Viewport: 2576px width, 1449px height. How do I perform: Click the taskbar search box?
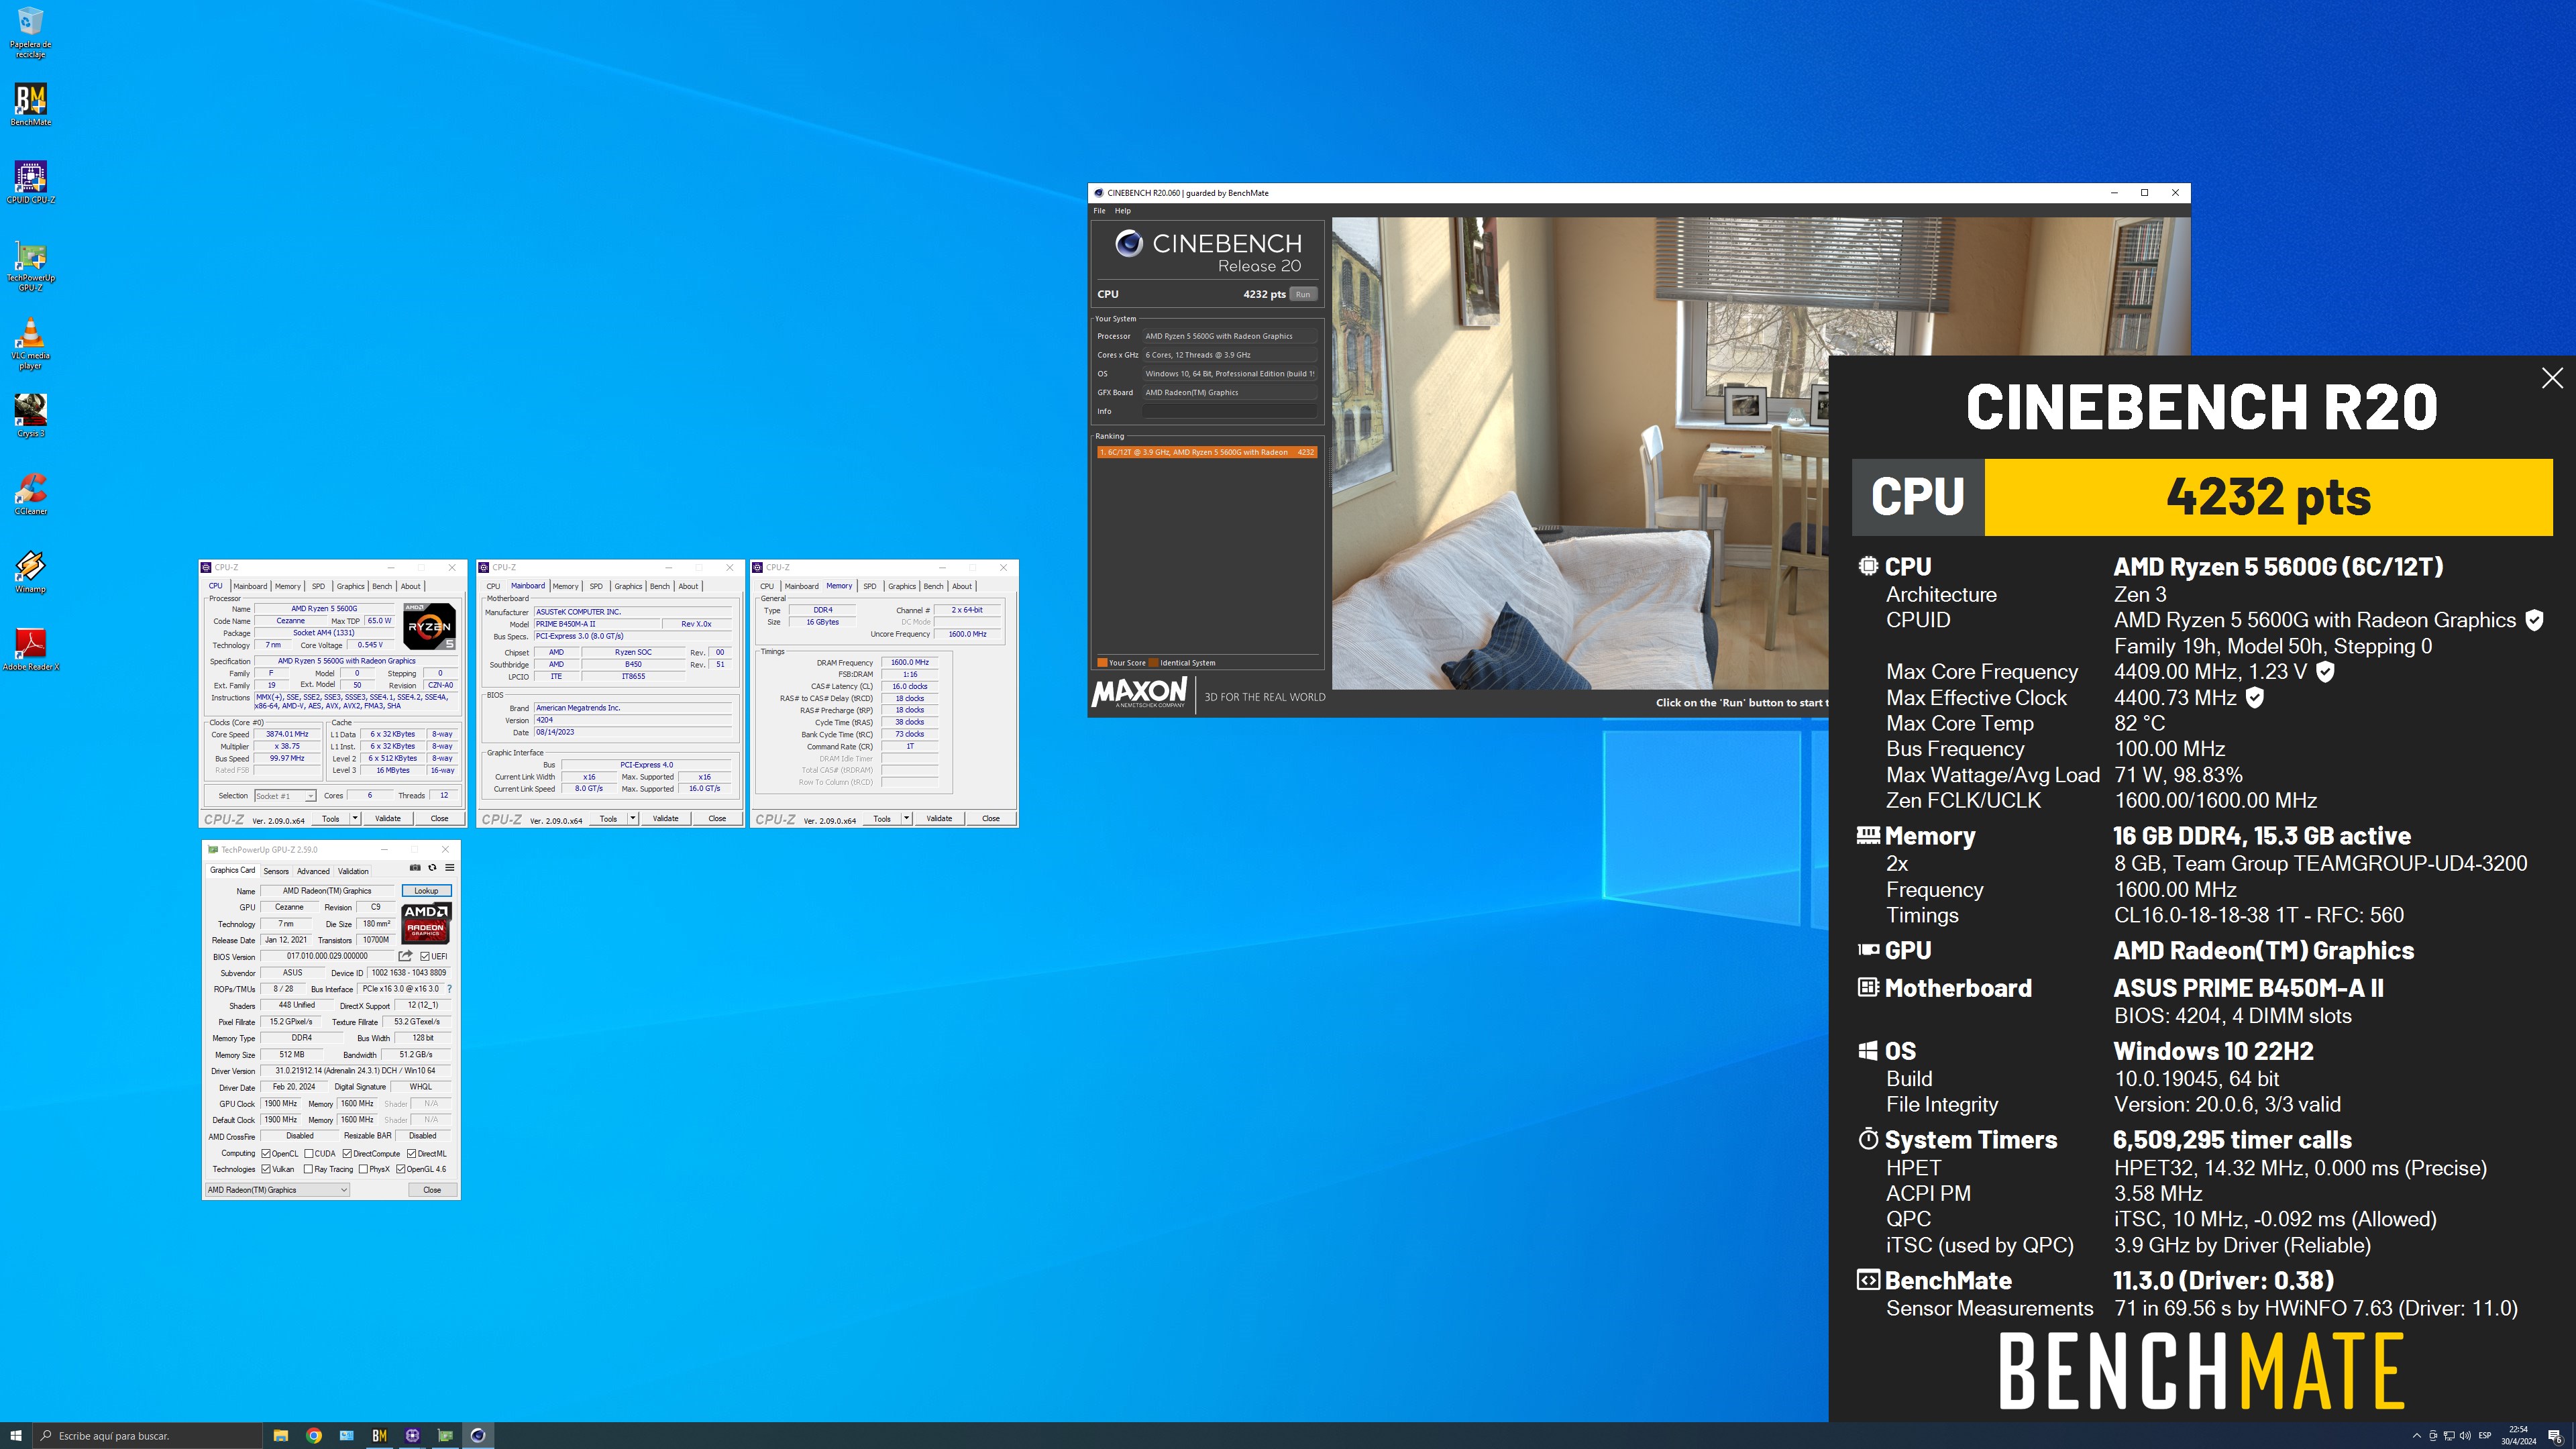[x=148, y=1436]
